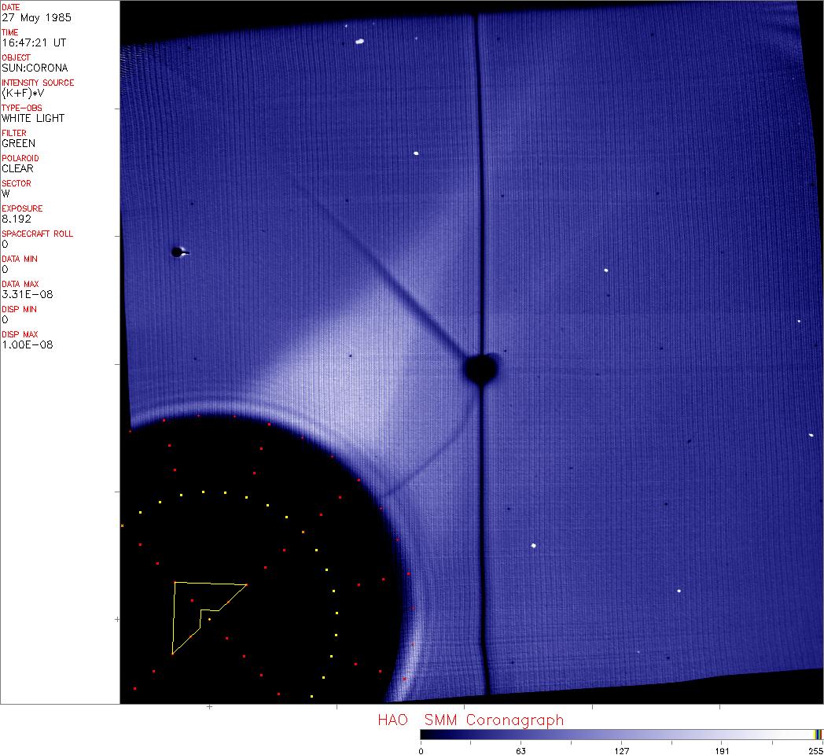Click the dark circular blob on the vertical line
The width and height of the screenshot is (824, 755).
[481, 368]
